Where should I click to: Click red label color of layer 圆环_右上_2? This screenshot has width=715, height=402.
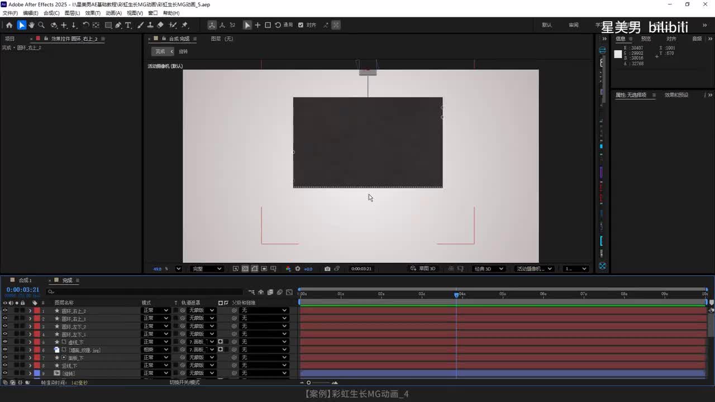click(37, 310)
